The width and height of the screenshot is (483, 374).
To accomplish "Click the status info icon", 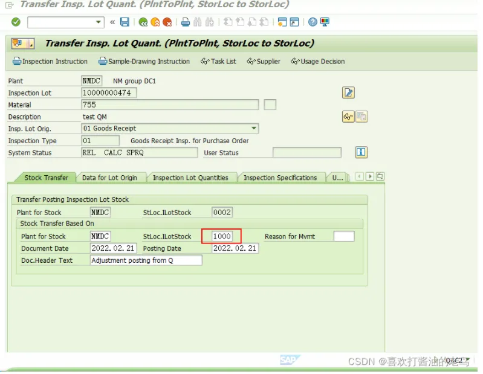I will [x=361, y=153].
